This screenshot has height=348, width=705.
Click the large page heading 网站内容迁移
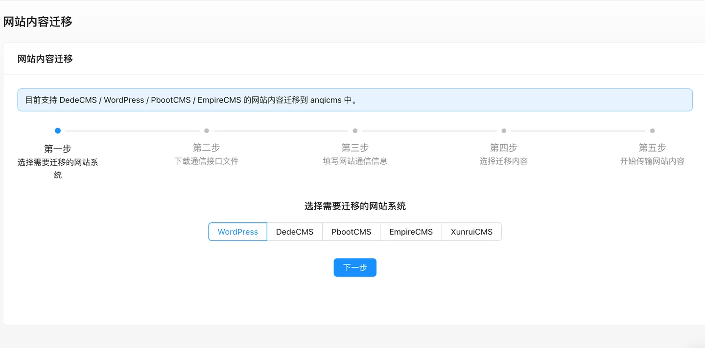click(x=38, y=22)
